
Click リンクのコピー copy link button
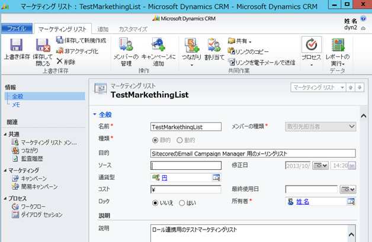tap(248, 51)
